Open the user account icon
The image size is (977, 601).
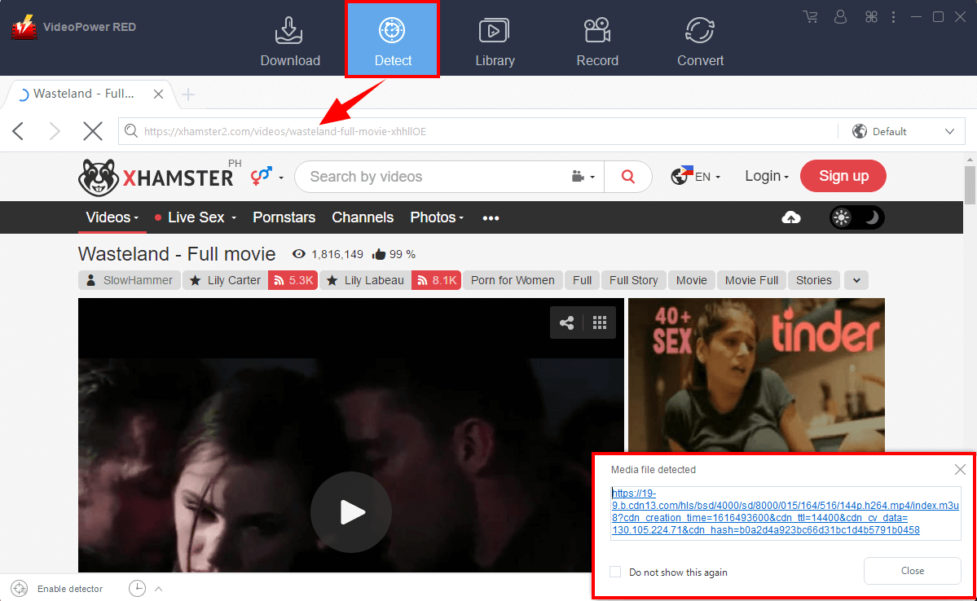click(841, 17)
